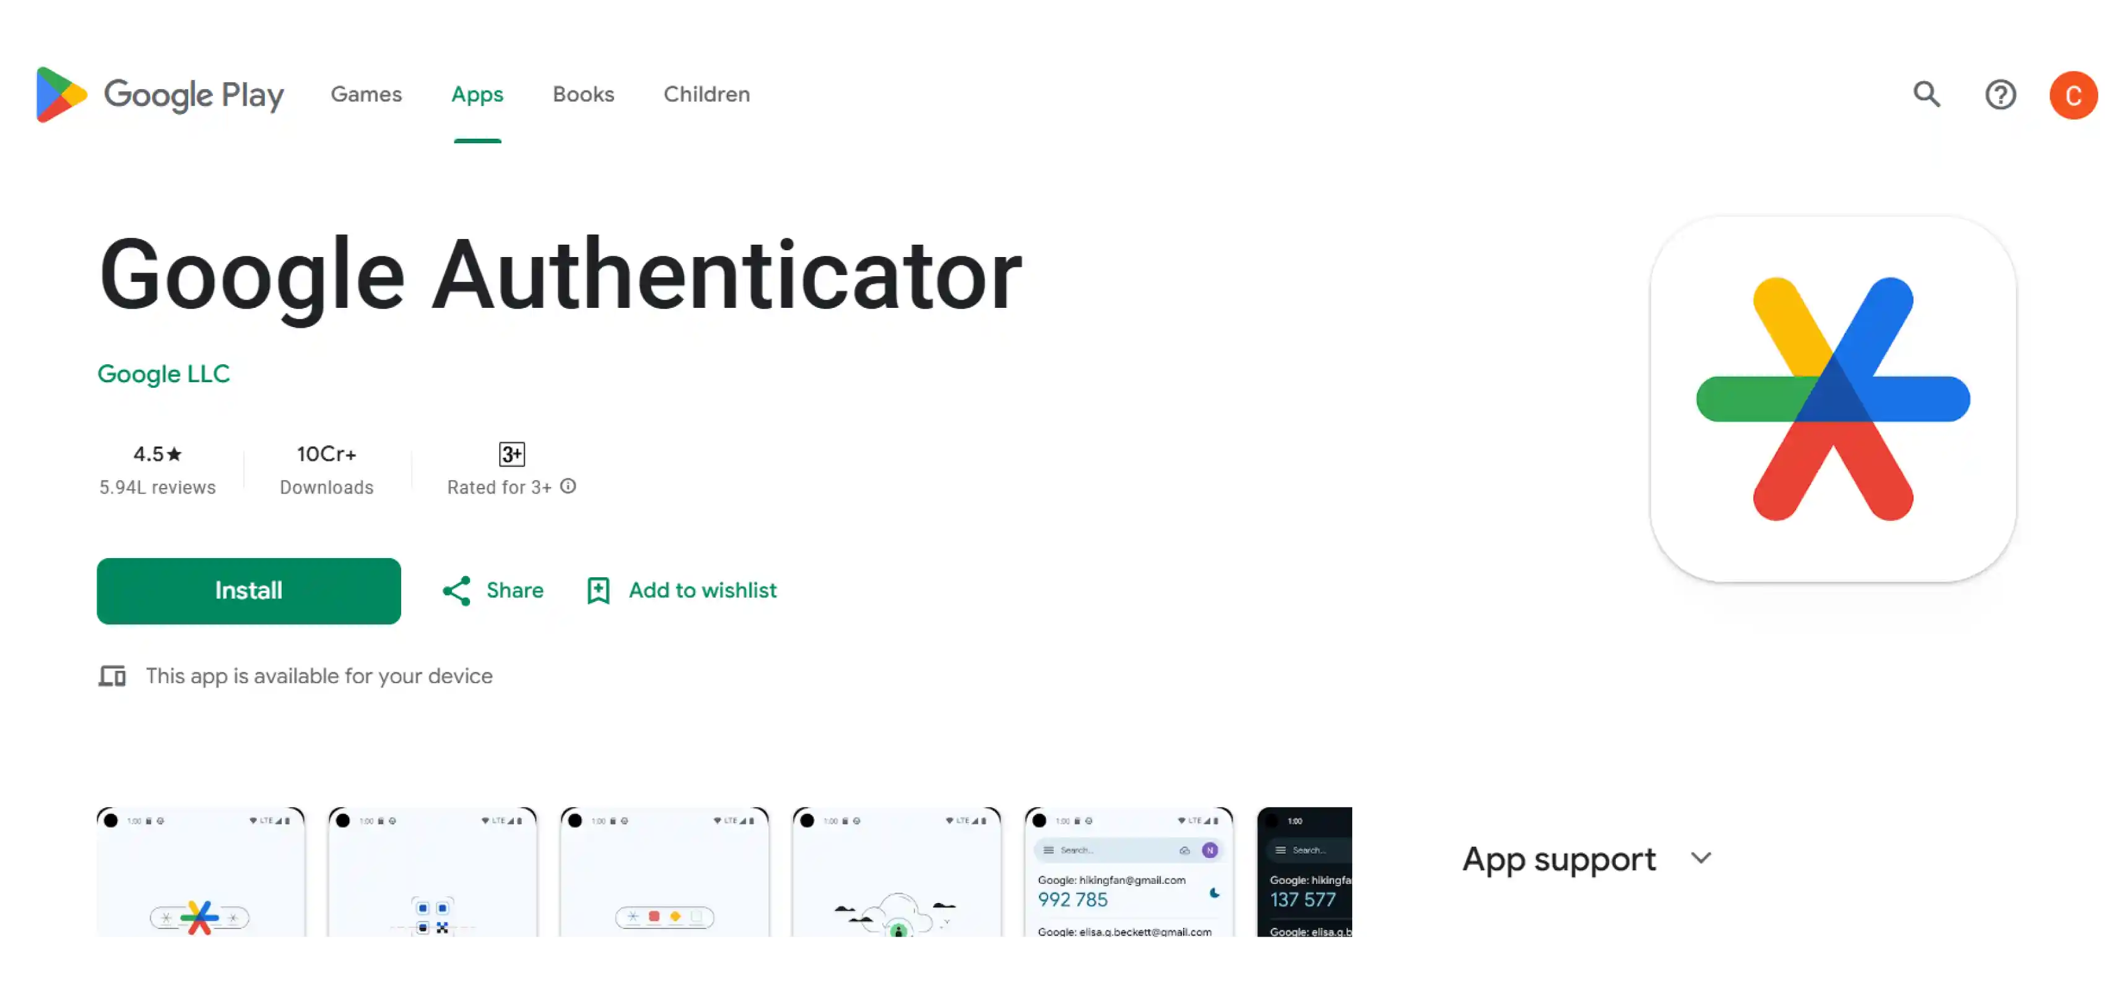Open the search magnifier icon
Viewport: 2105px width, 991px height.
tap(1926, 94)
